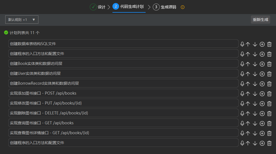Image resolution: width=276 pixels, height=154 pixels.
Task: Click microphone icon for 创建数据库表结构SQL文件 row
Action: click(242, 44)
